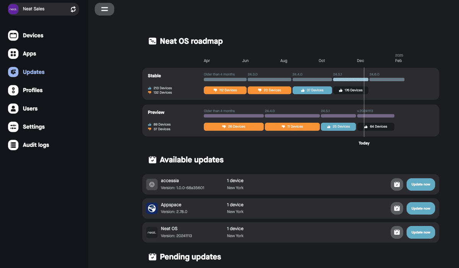Click the organization switch arrows icon
Screen dimensions: 459x268
coord(73,9)
